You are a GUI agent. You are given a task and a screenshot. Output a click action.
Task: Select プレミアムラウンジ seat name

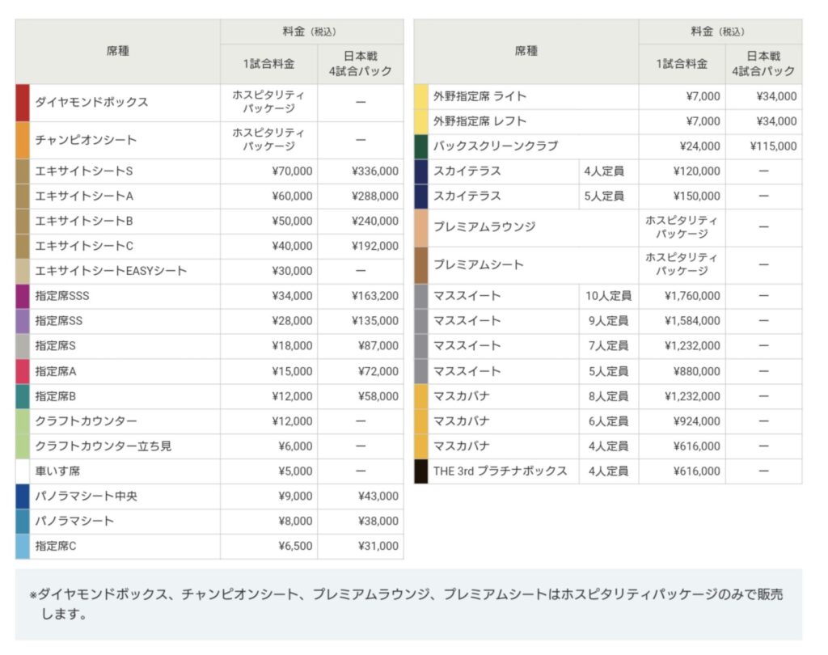484,227
